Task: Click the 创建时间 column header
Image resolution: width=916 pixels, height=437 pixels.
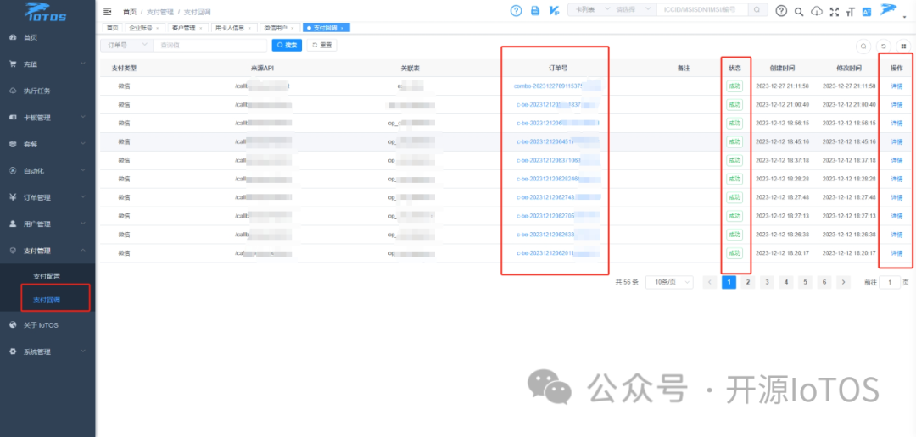Action: coord(782,68)
